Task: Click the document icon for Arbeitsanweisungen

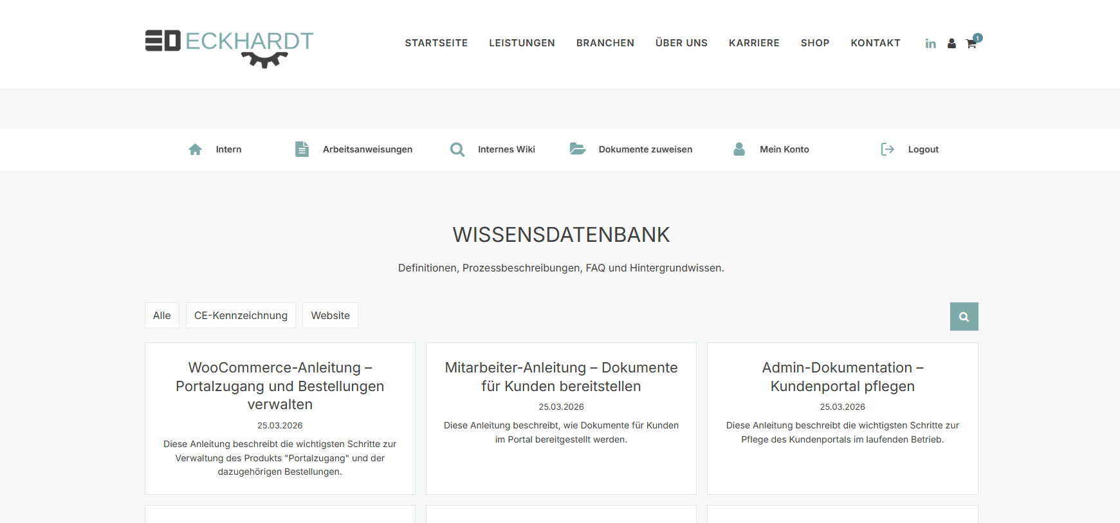Action: click(x=302, y=149)
